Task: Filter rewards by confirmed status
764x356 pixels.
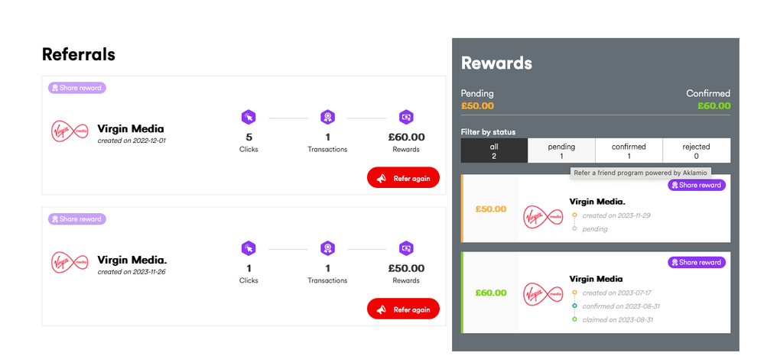Action: tap(629, 150)
